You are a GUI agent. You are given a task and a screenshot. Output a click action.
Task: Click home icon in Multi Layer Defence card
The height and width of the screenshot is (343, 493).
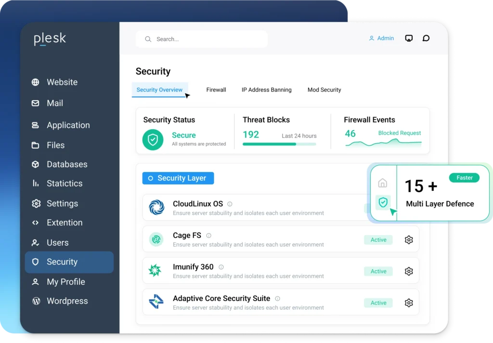click(x=383, y=183)
